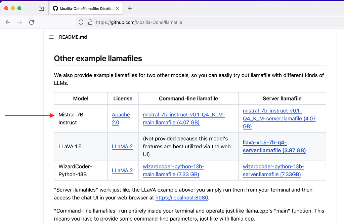Screen dimensions: 344x224
Task: Close the Mozilla-Ocho/llamafile tab
Action: 117,8
